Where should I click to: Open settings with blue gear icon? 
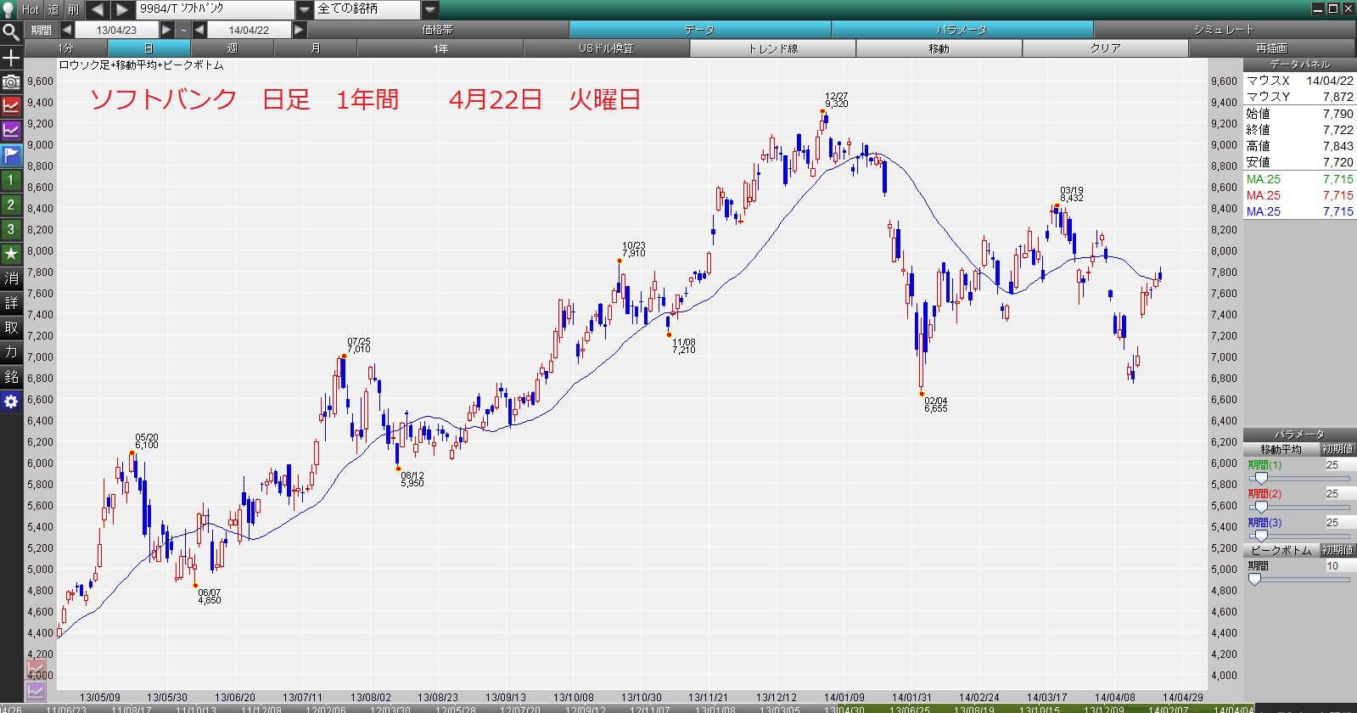tap(11, 401)
